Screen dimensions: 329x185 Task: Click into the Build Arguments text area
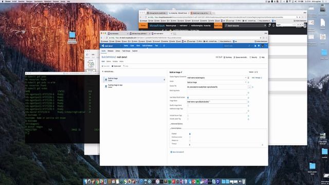click(x=217, y=93)
